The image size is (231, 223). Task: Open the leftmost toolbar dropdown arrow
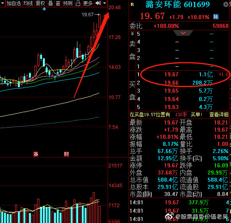[x=2, y=3]
